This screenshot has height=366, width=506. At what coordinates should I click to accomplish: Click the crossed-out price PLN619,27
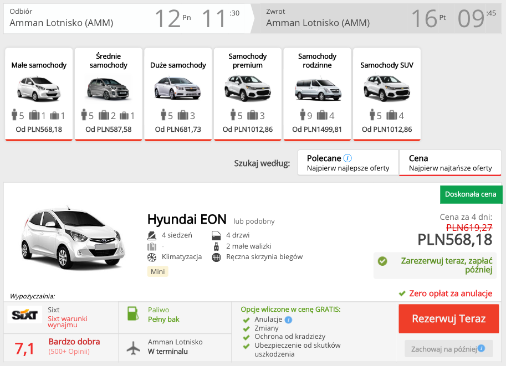tap(469, 228)
